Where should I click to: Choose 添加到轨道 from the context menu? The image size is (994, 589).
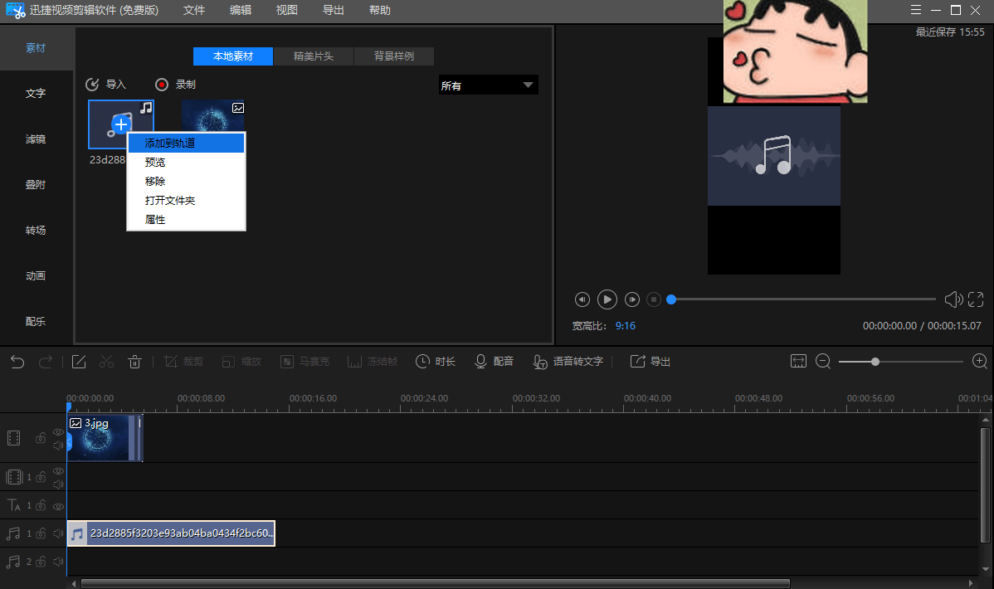point(170,144)
